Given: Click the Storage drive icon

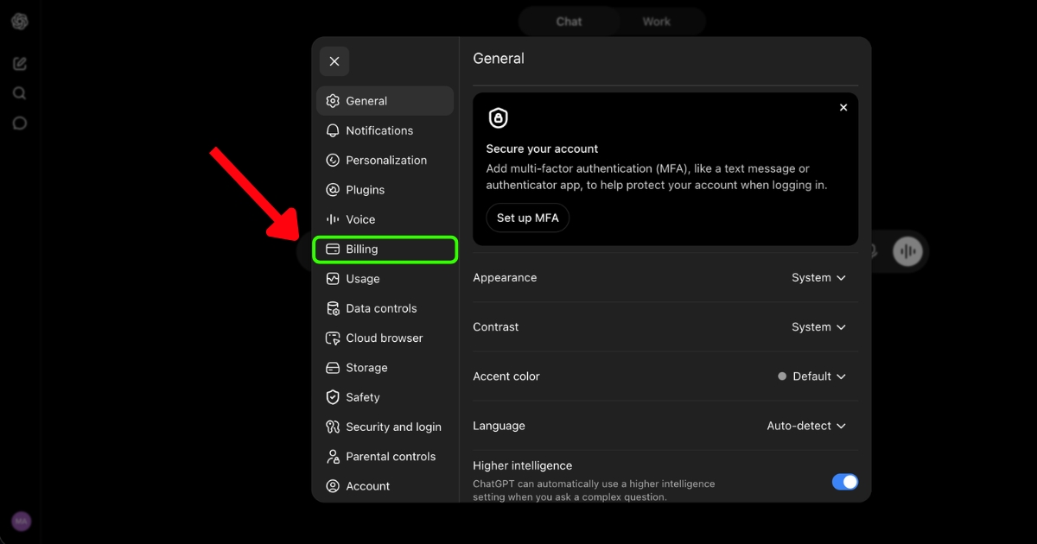Looking at the screenshot, I should click(x=333, y=368).
